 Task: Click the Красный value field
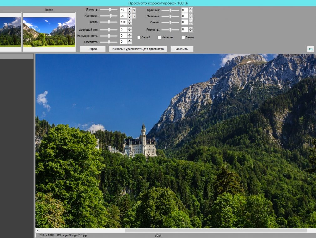185,10
